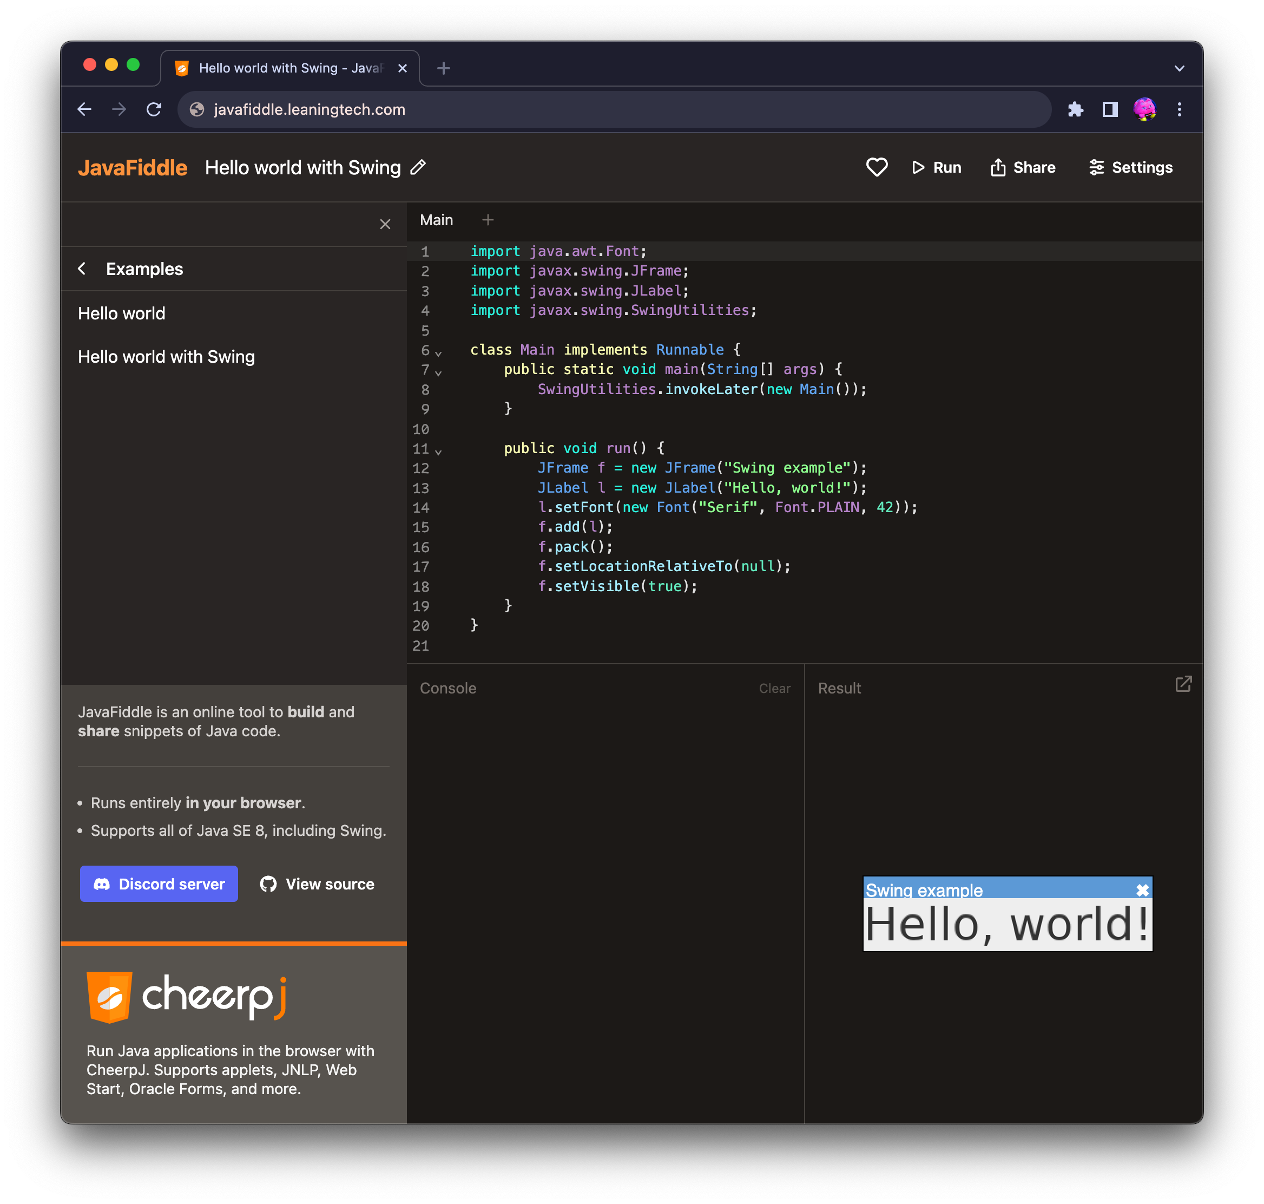Open the Settings panel
The image size is (1264, 1204).
1130,167
